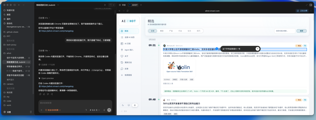Screen dimensions: 316x120
Task: Add a new preview tab with plus
Action: pos(141,5)
